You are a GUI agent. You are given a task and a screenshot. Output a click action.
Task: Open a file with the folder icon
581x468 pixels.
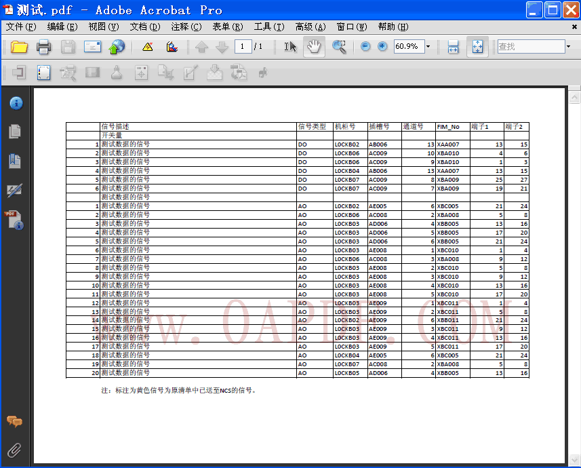(19, 47)
